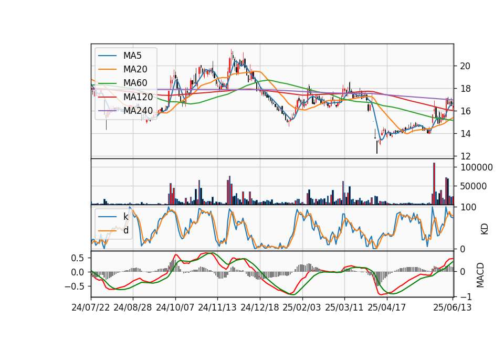504x362 pixels.
Task: Click the purple MA240 legend line sample
Action: coord(108,111)
